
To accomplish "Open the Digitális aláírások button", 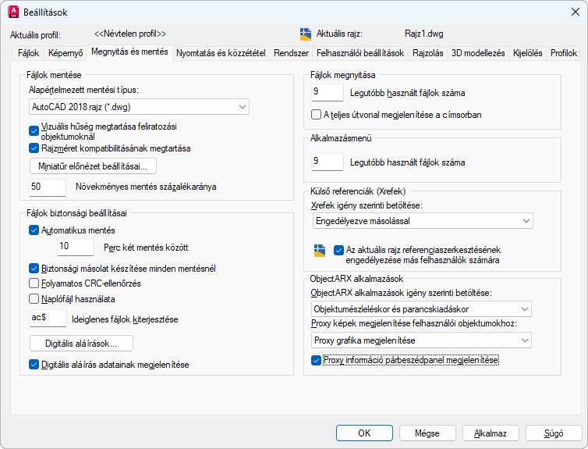I will [x=81, y=344].
